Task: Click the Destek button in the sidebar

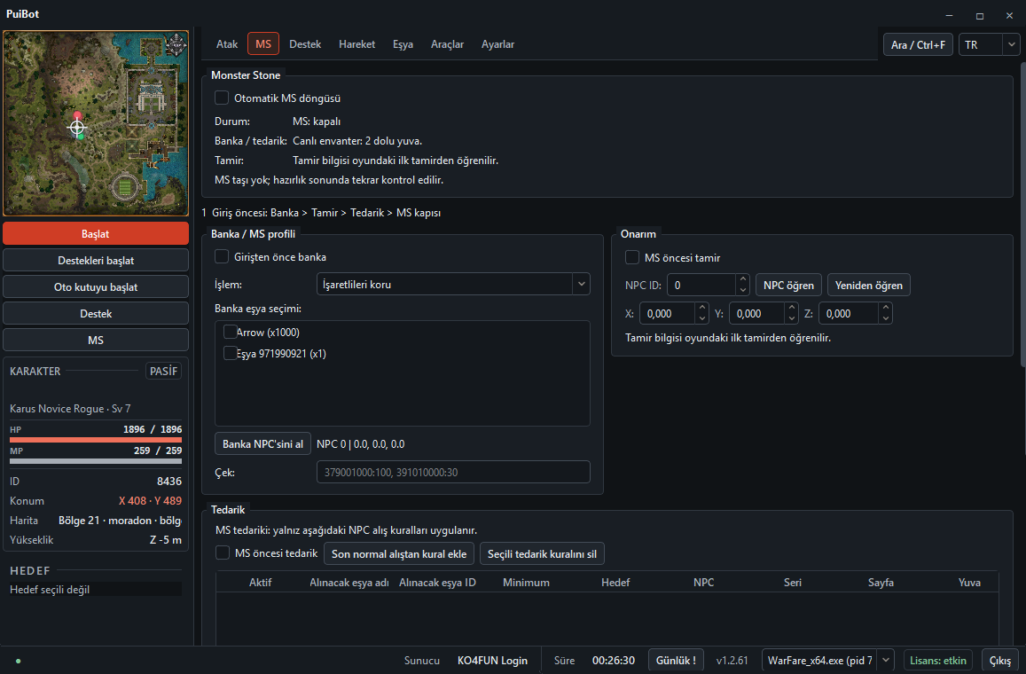Action: [96, 313]
